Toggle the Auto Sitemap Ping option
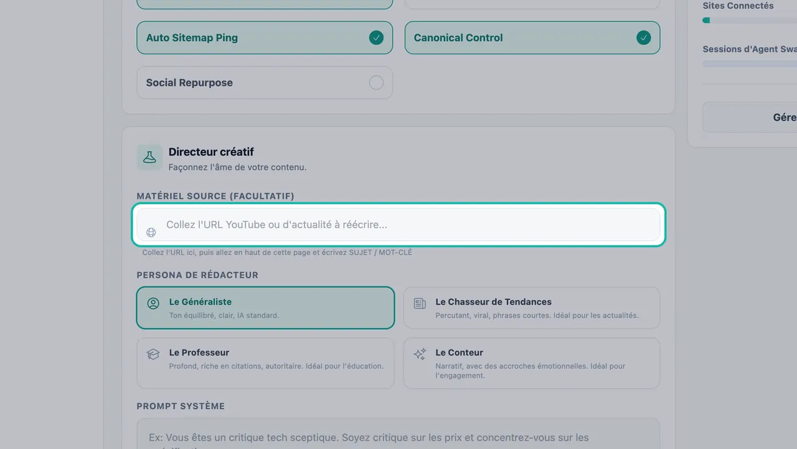The width and height of the screenshot is (797, 449). [265, 37]
